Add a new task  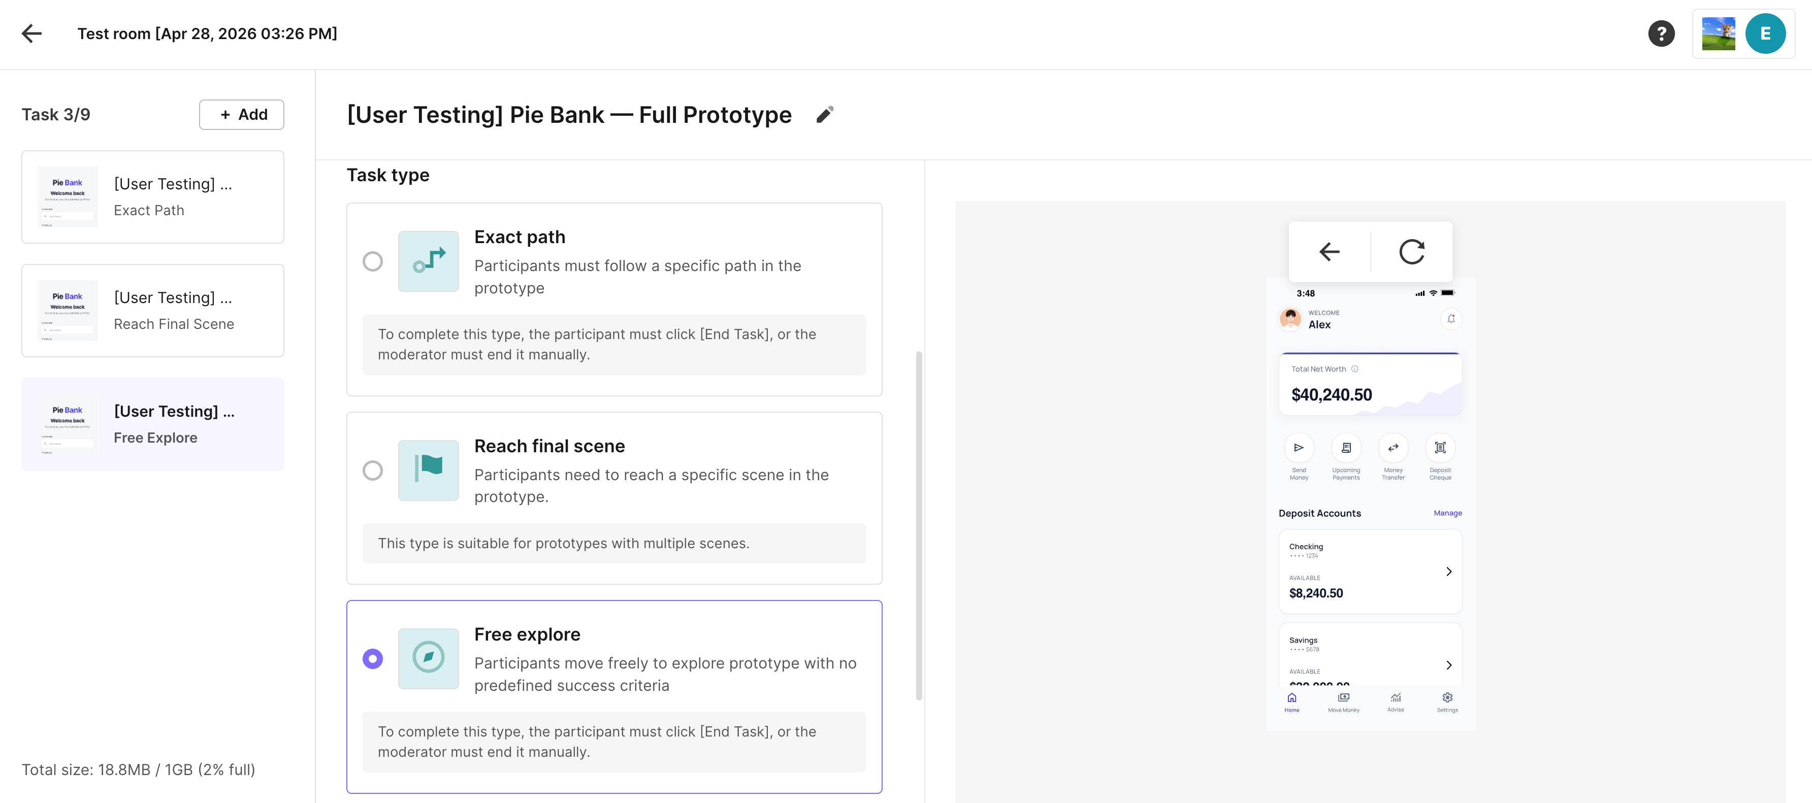241,114
